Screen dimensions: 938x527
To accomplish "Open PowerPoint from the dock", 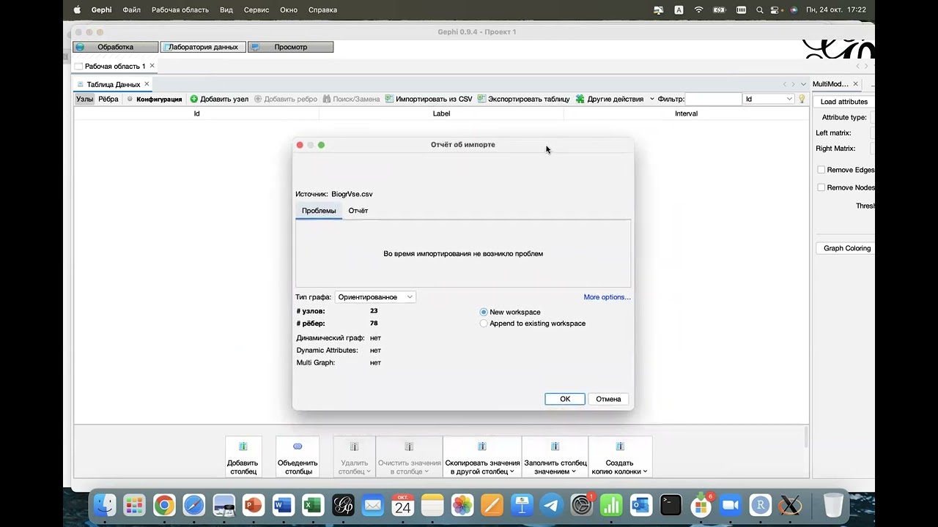I will [x=254, y=505].
